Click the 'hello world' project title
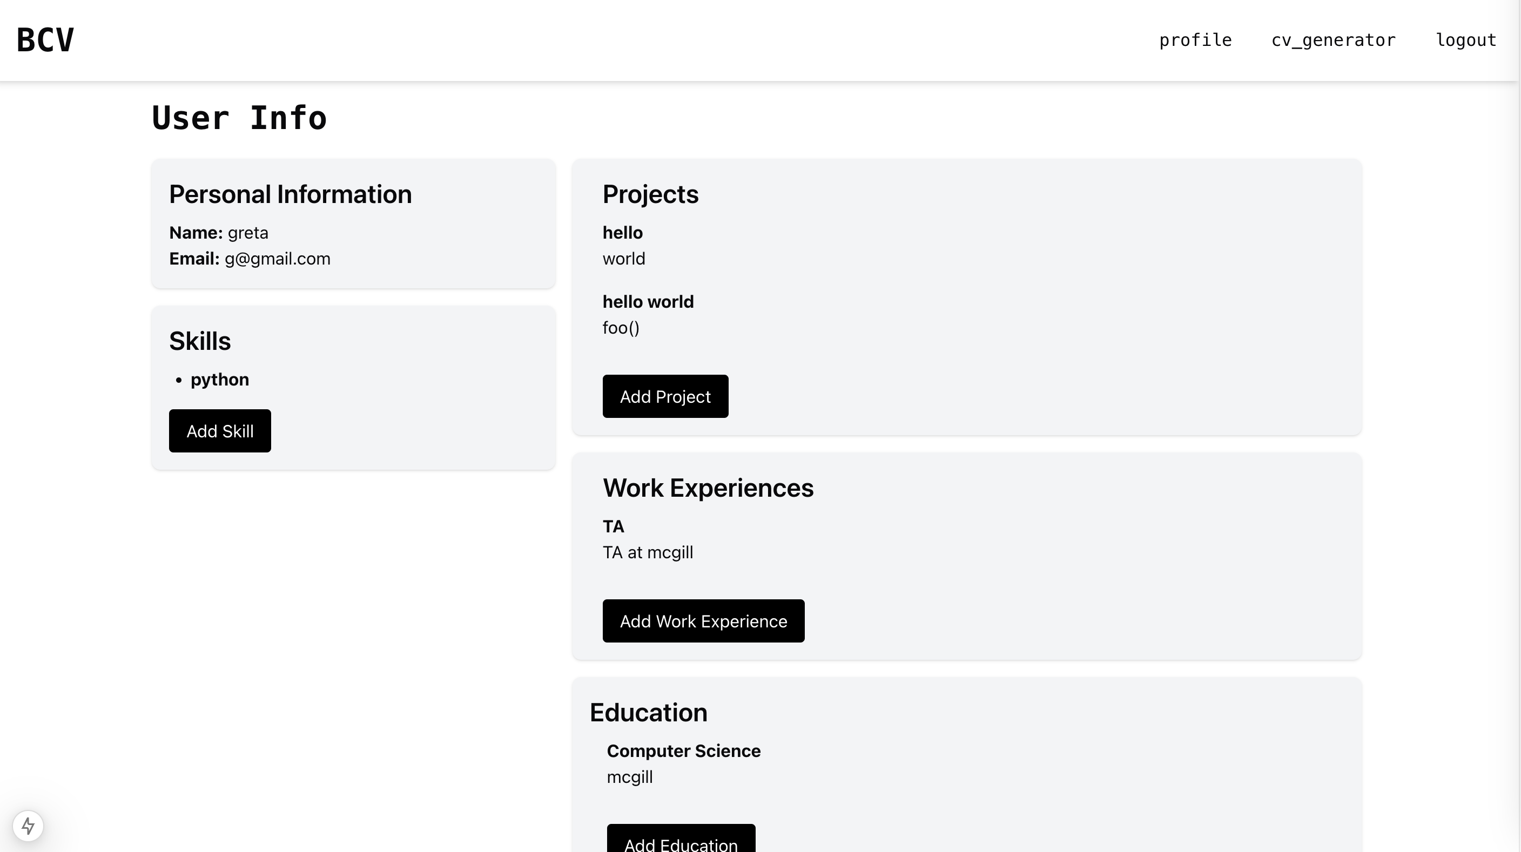 click(648, 301)
